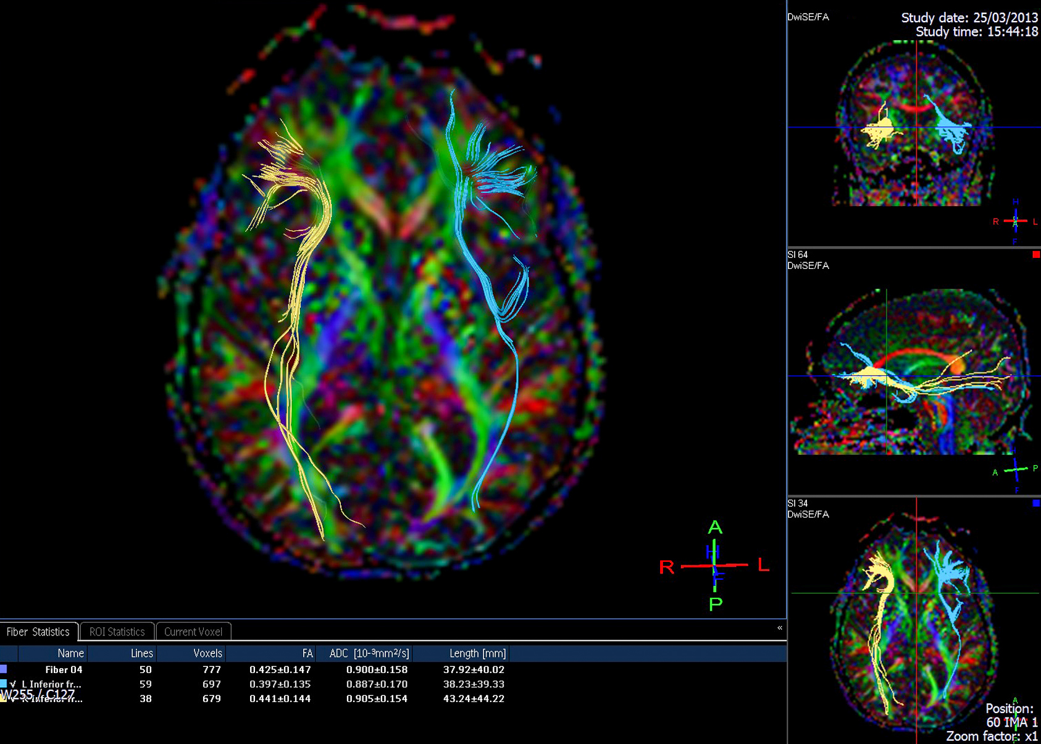Toggle the Fiber 04 tract entry
The height and width of the screenshot is (744, 1041).
(62, 669)
